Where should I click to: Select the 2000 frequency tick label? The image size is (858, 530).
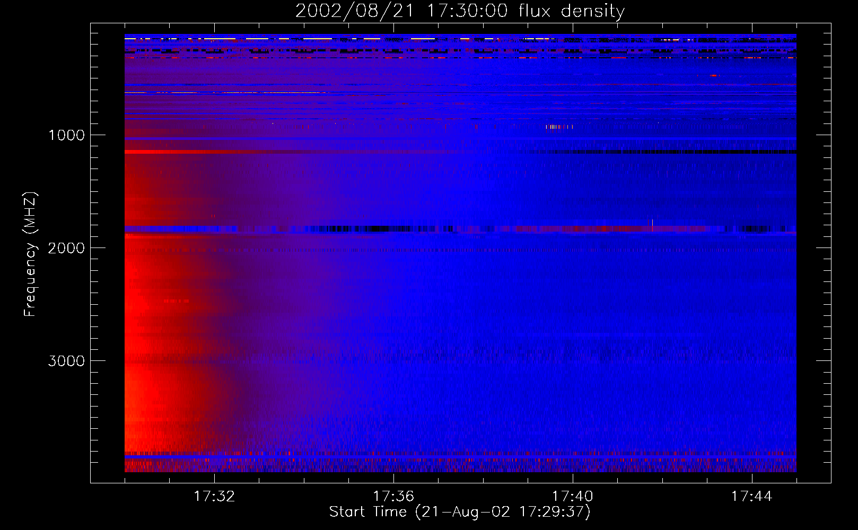[66, 248]
